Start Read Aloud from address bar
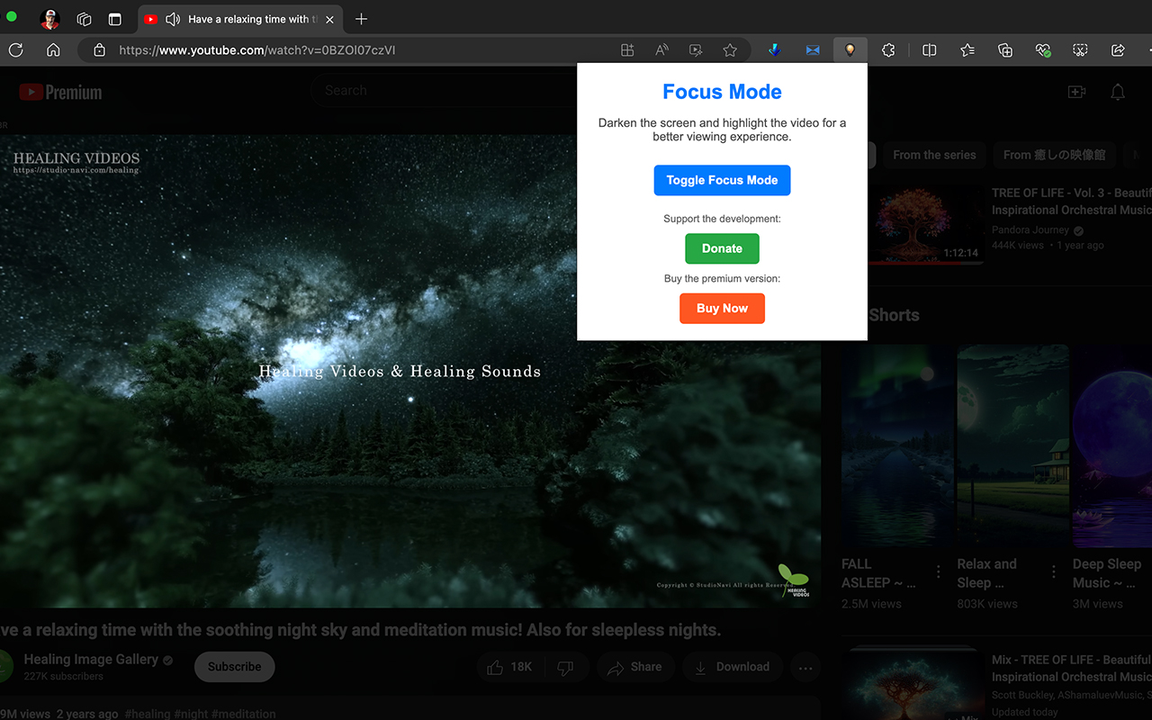 [661, 50]
